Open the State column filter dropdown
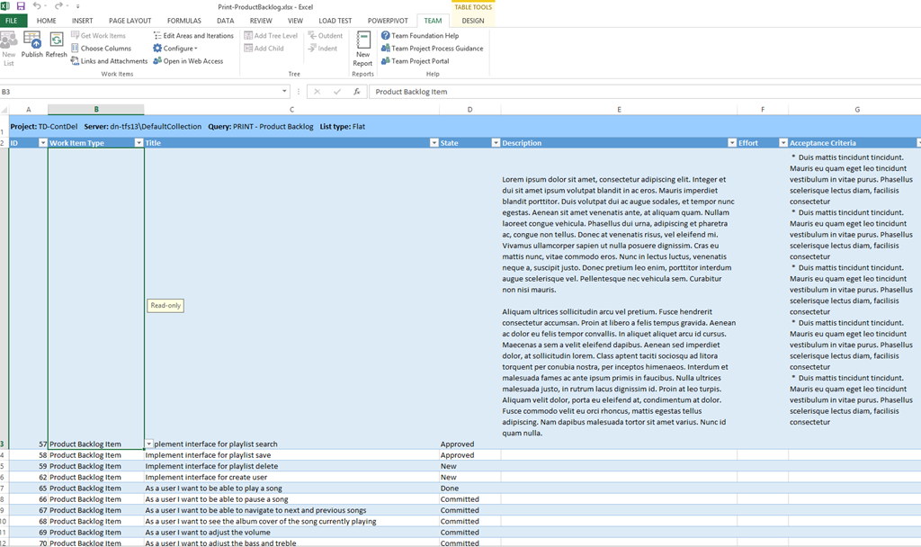This screenshot has width=921, height=547. (495, 143)
